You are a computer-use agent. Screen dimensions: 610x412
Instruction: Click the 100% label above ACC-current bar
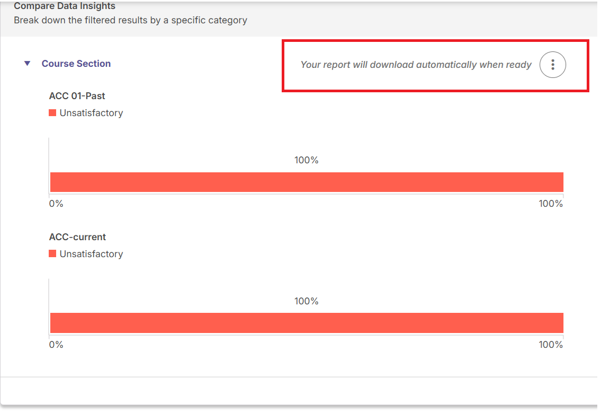tap(306, 301)
